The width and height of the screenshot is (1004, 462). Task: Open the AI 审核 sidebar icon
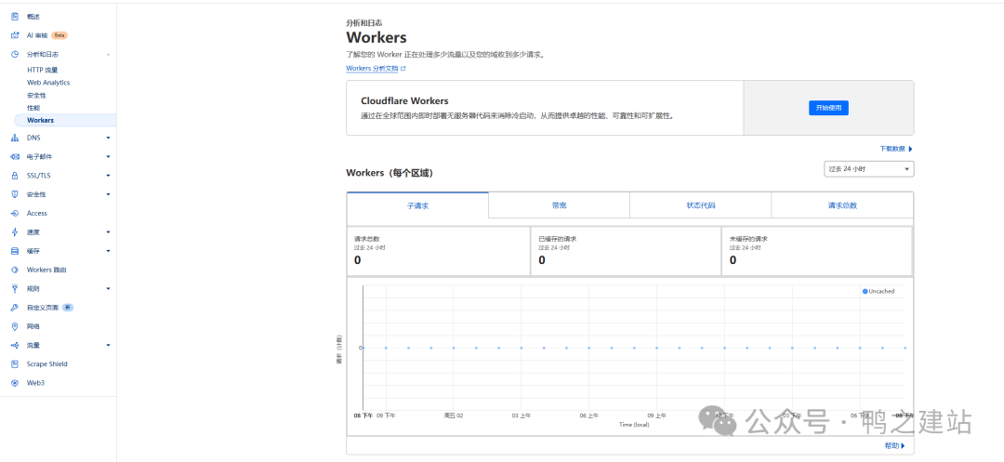15,35
